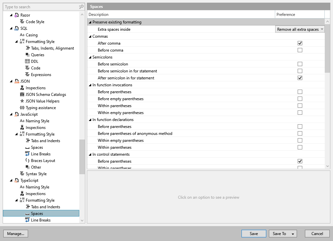This screenshot has height=241, width=333.
Task: Click the Manage... button
Action: click(x=16, y=233)
